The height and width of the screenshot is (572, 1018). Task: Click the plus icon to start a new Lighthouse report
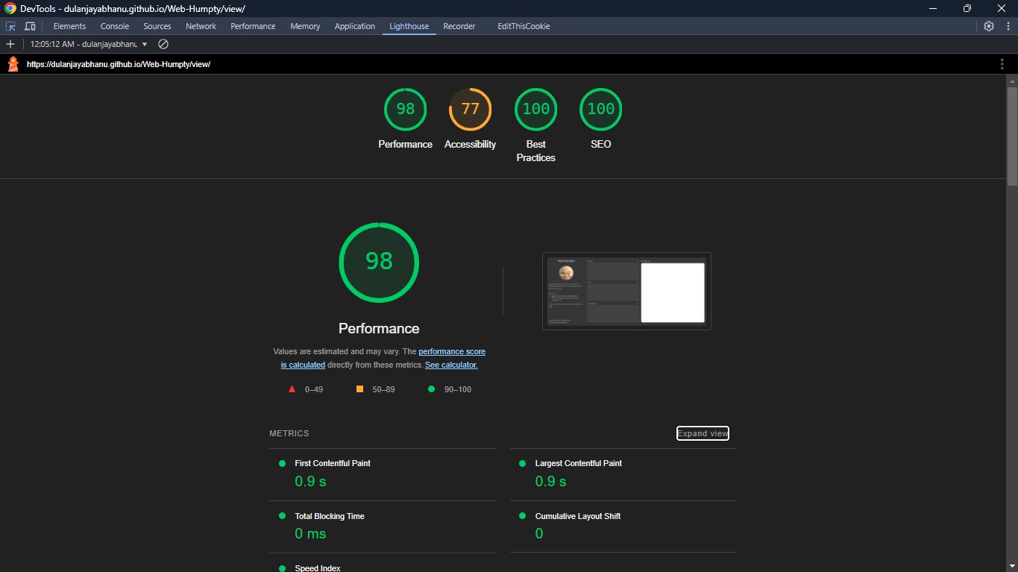click(x=10, y=44)
